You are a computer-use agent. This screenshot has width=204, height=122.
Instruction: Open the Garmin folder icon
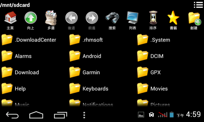(75, 72)
